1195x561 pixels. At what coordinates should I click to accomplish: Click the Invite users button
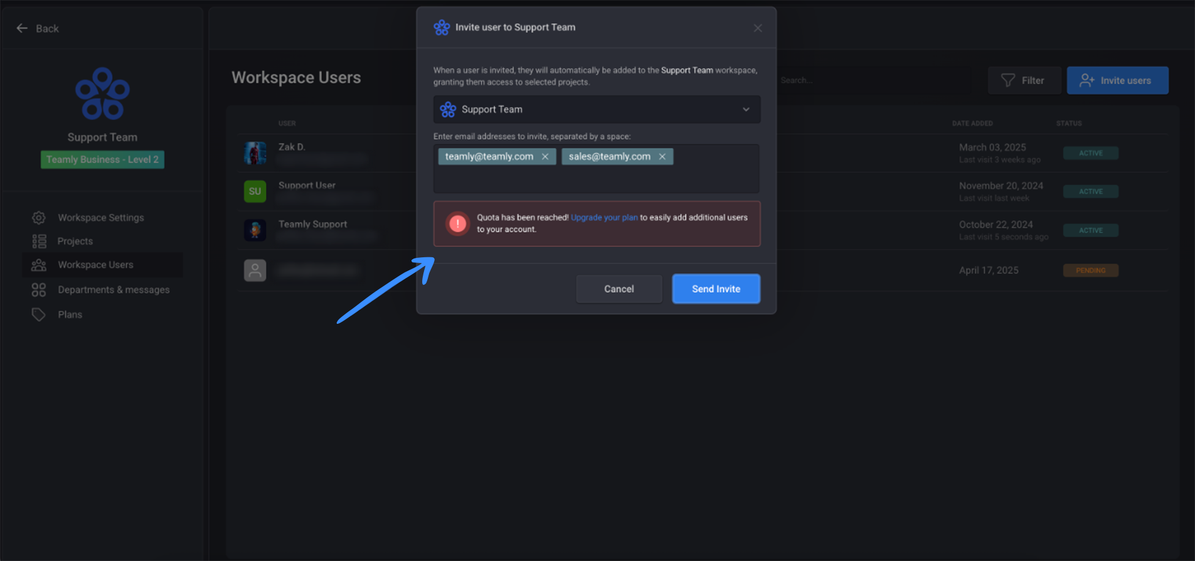1117,80
